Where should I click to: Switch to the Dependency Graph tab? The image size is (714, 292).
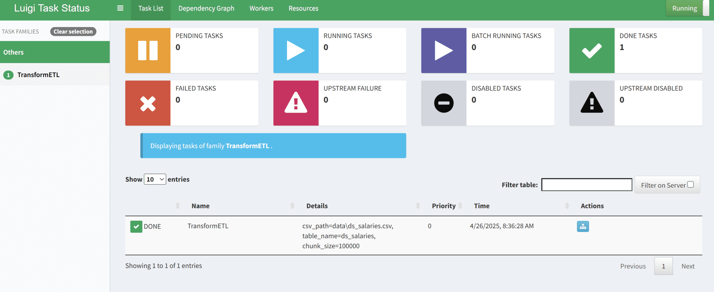(x=206, y=8)
